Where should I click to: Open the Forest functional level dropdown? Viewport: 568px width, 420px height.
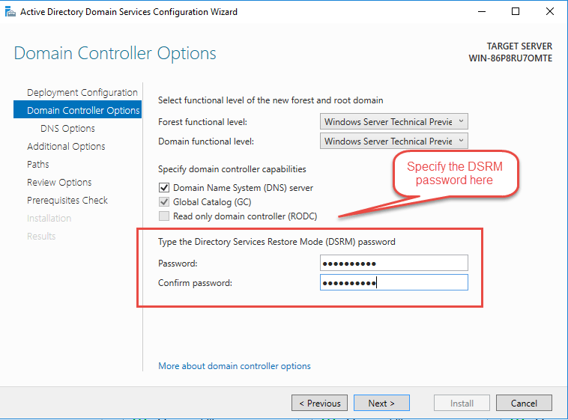(393, 121)
